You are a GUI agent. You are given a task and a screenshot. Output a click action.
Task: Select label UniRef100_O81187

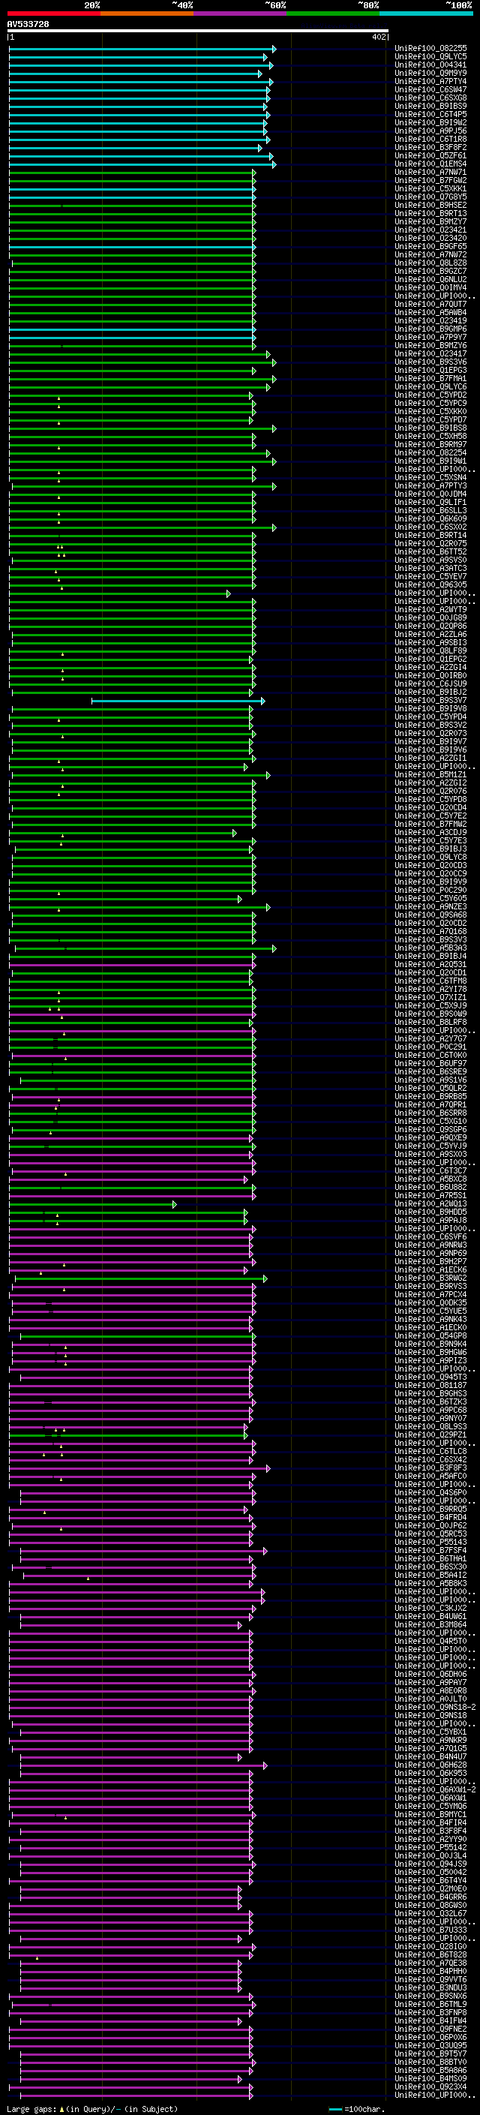[430, 1385]
